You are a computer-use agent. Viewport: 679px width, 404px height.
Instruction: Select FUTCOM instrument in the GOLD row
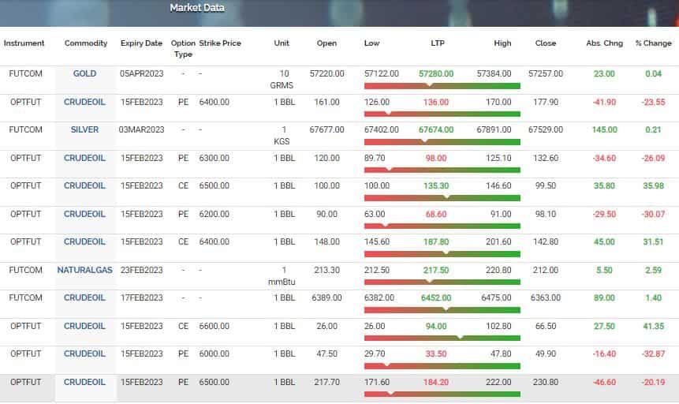25,73
